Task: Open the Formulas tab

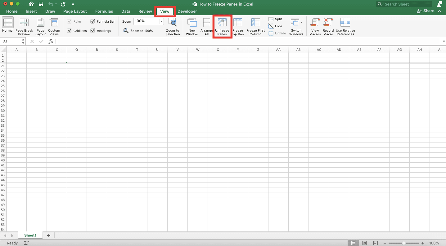Action: 104,11
